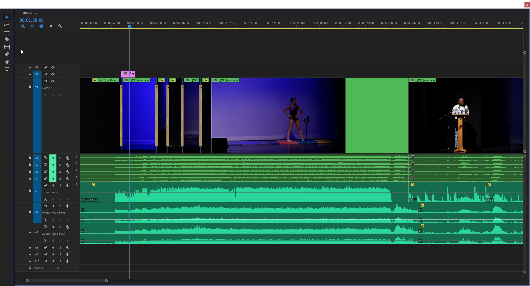This screenshot has height=286, width=530.
Task: Select the project sequence tab
Action: pyautogui.click(x=27, y=13)
